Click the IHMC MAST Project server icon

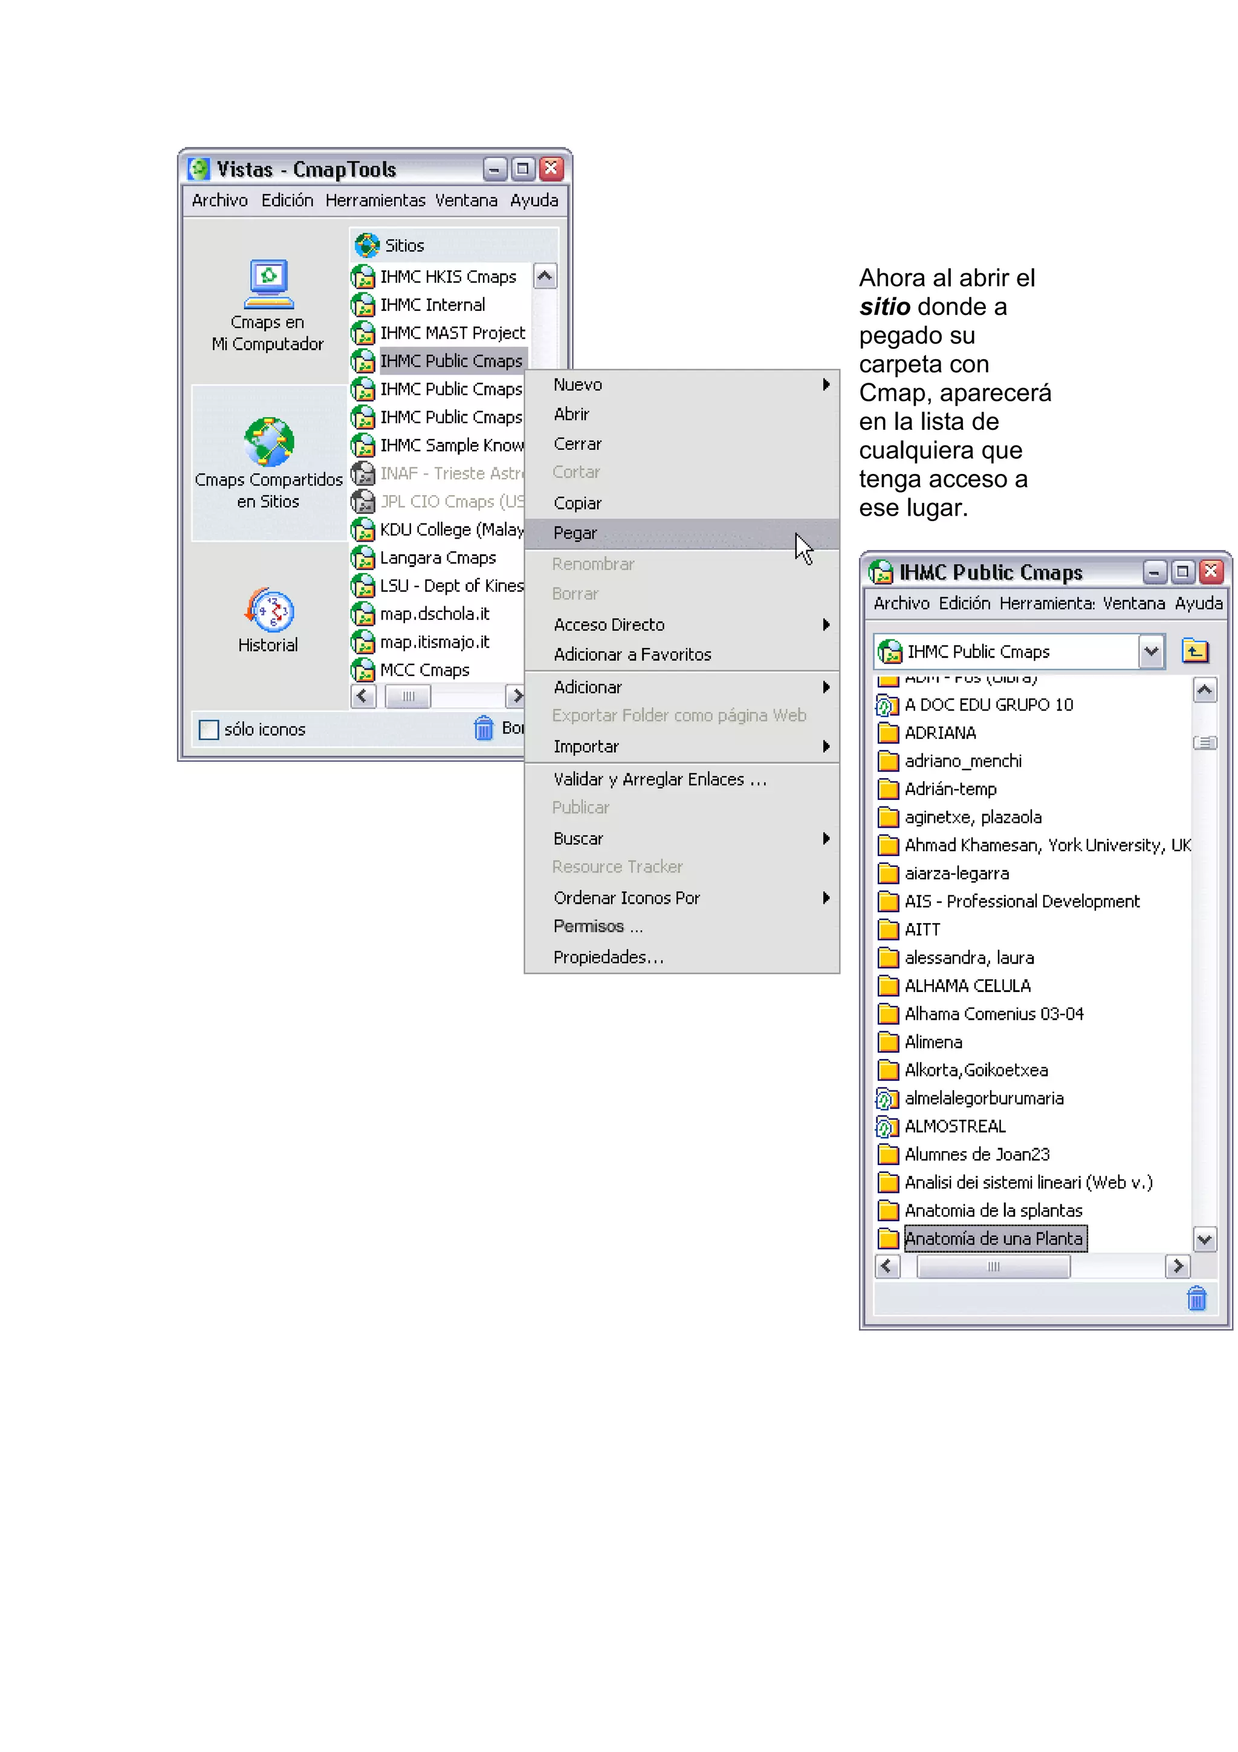click(x=363, y=333)
